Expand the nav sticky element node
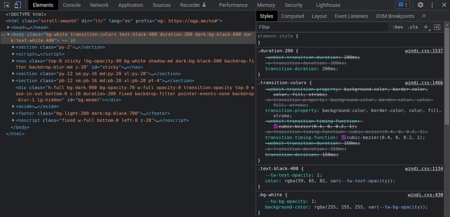This screenshot has height=217, width=450. tap(13, 61)
